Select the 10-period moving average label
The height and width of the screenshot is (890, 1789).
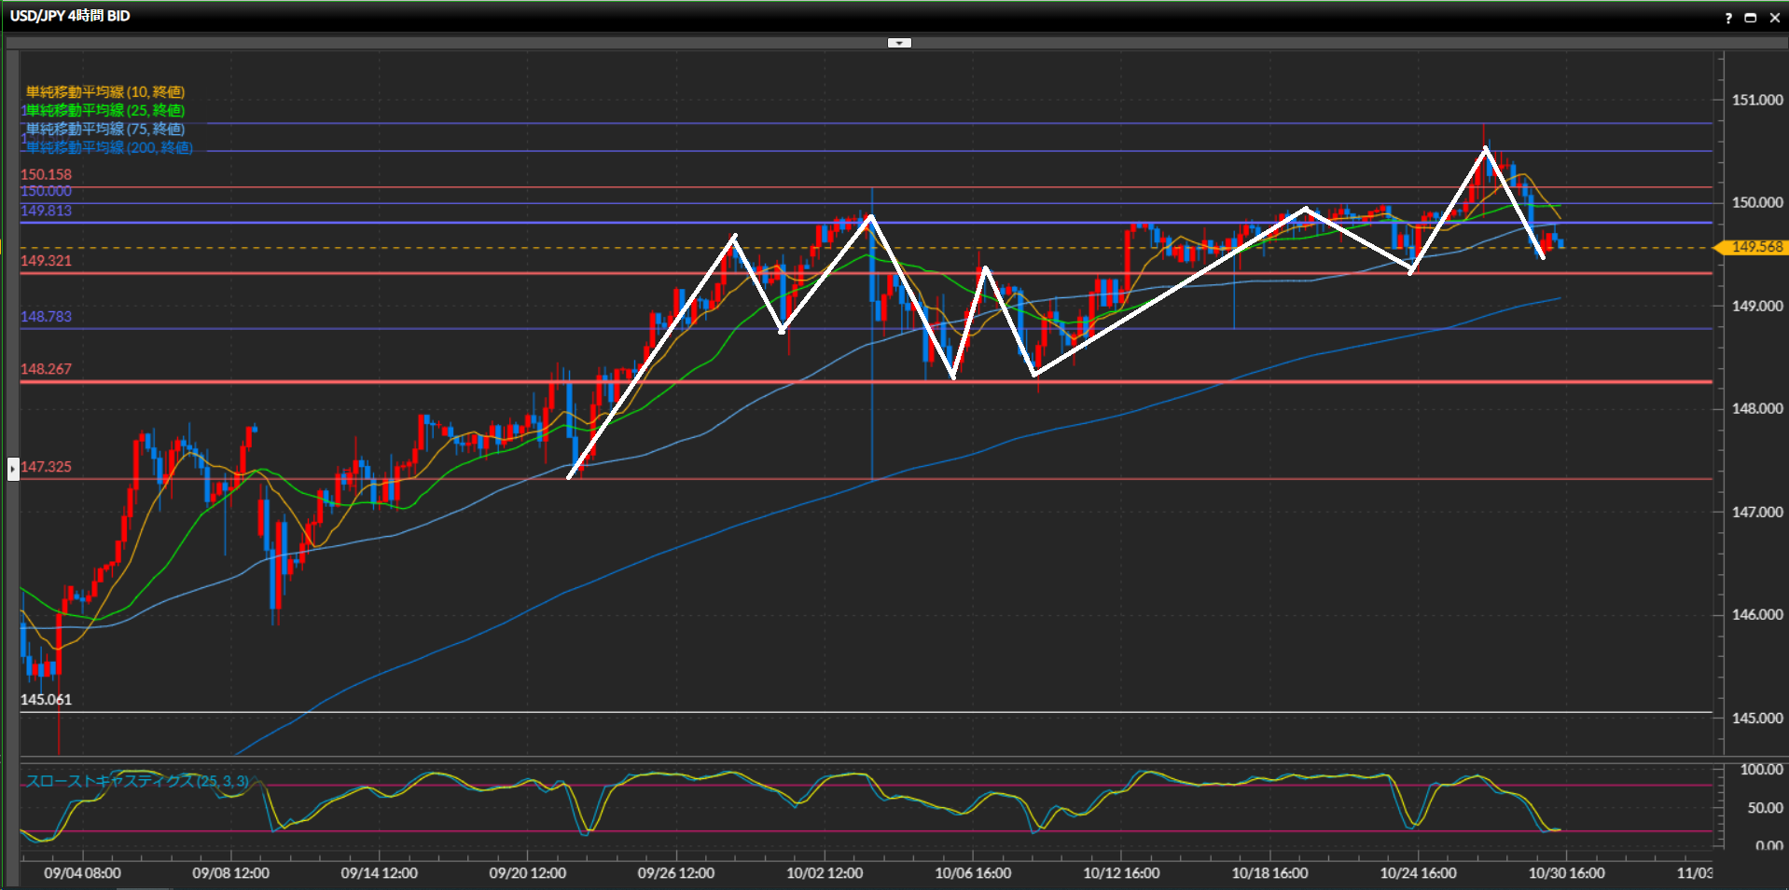pyautogui.click(x=105, y=91)
